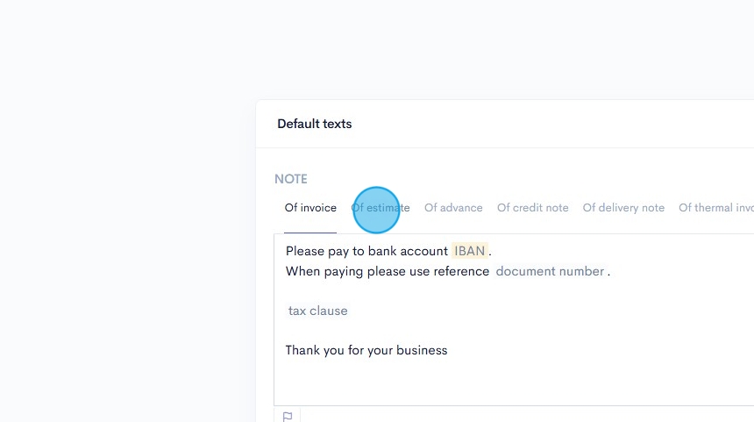754x422 pixels.
Task: Click the period after the IBAN tag
Action: pyautogui.click(x=490, y=252)
